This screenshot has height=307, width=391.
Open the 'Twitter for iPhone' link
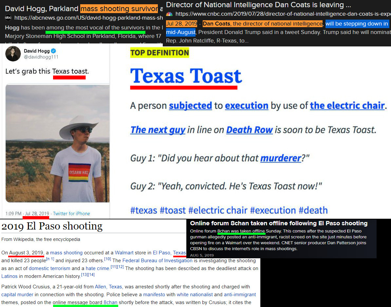(x=71, y=213)
